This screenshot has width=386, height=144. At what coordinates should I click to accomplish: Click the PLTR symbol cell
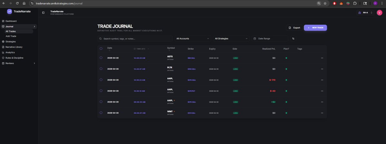click(x=170, y=69)
